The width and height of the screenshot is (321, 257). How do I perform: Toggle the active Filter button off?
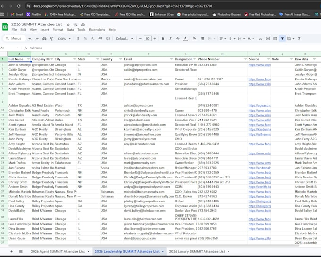click(x=282, y=39)
